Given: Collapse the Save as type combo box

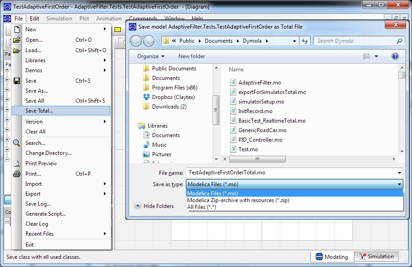Looking at the screenshot, I should pos(399,184).
